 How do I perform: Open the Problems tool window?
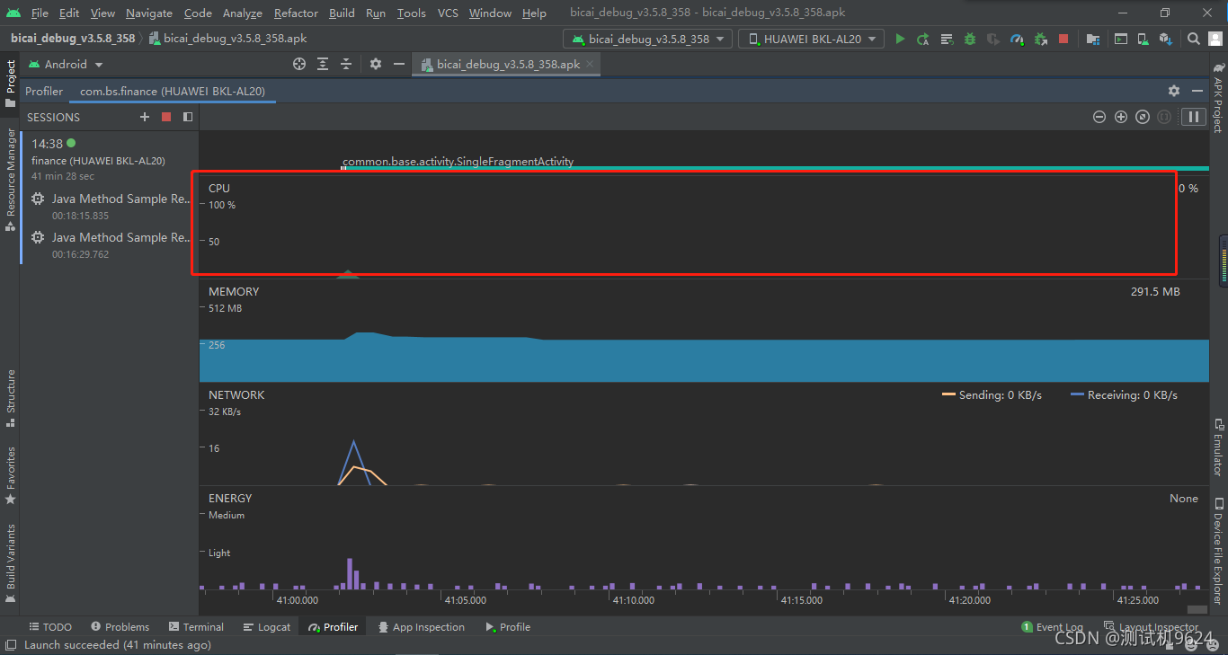(120, 627)
